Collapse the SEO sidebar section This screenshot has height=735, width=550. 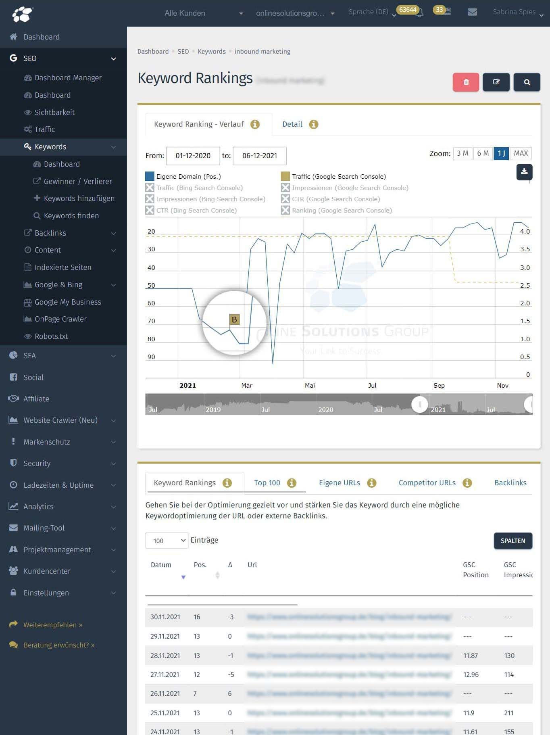(114, 58)
